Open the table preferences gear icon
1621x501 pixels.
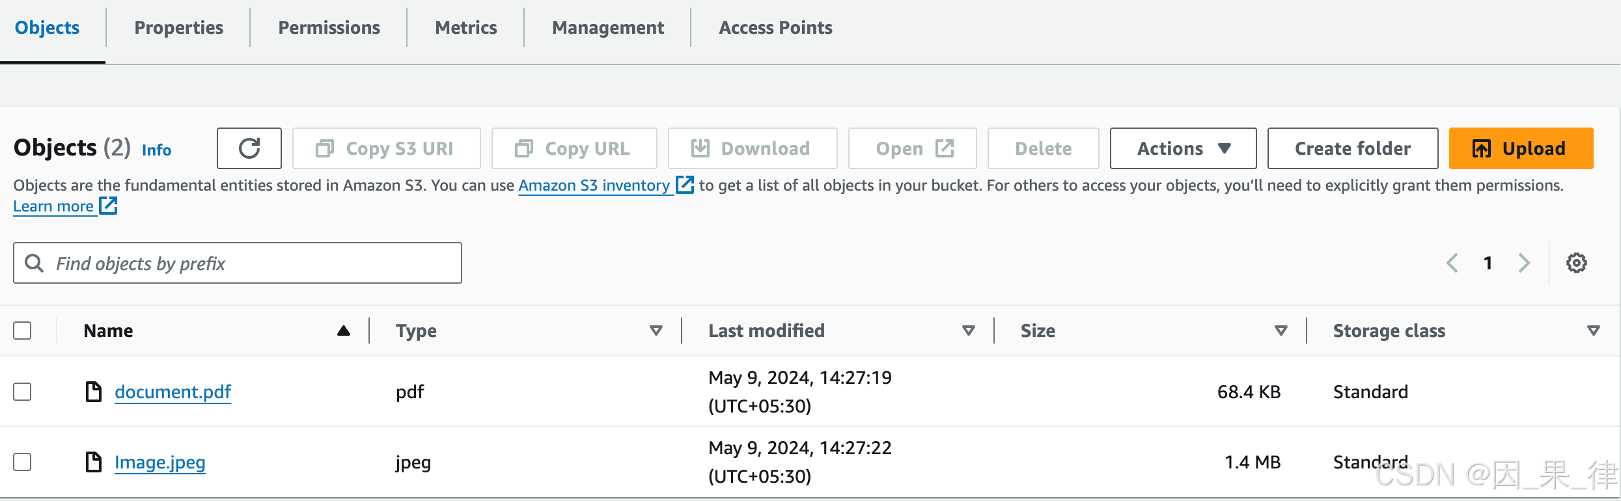coord(1576,264)
